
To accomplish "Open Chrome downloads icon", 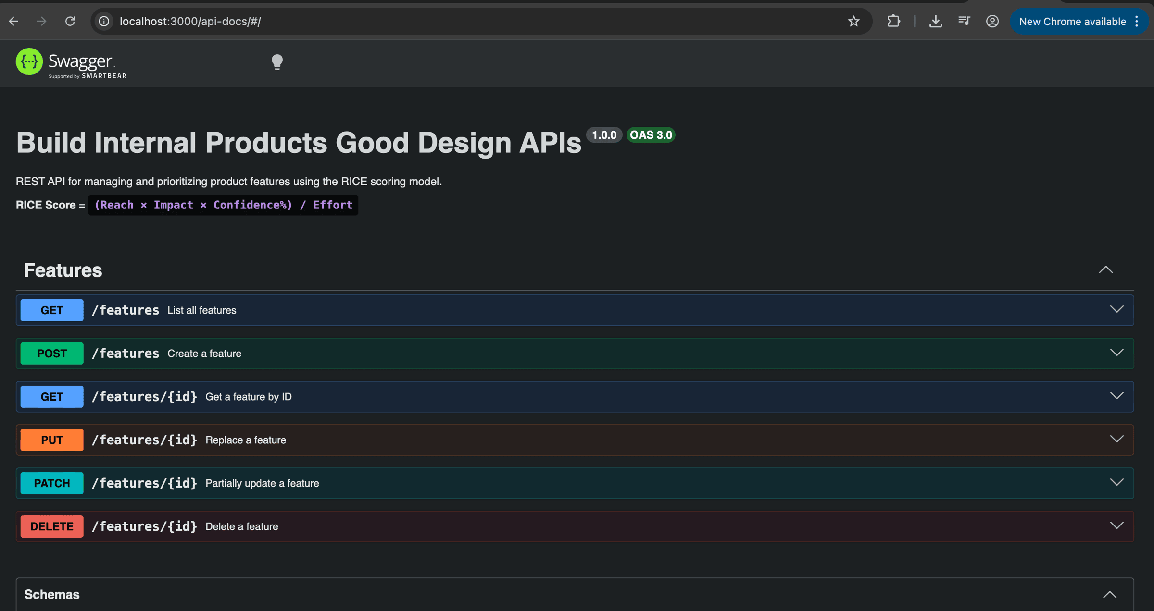I will pyautogui.click(x=935, y=21).
